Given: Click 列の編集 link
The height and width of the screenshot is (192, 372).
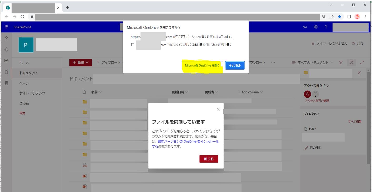Looking at the screenshot, I should [313, 148].
